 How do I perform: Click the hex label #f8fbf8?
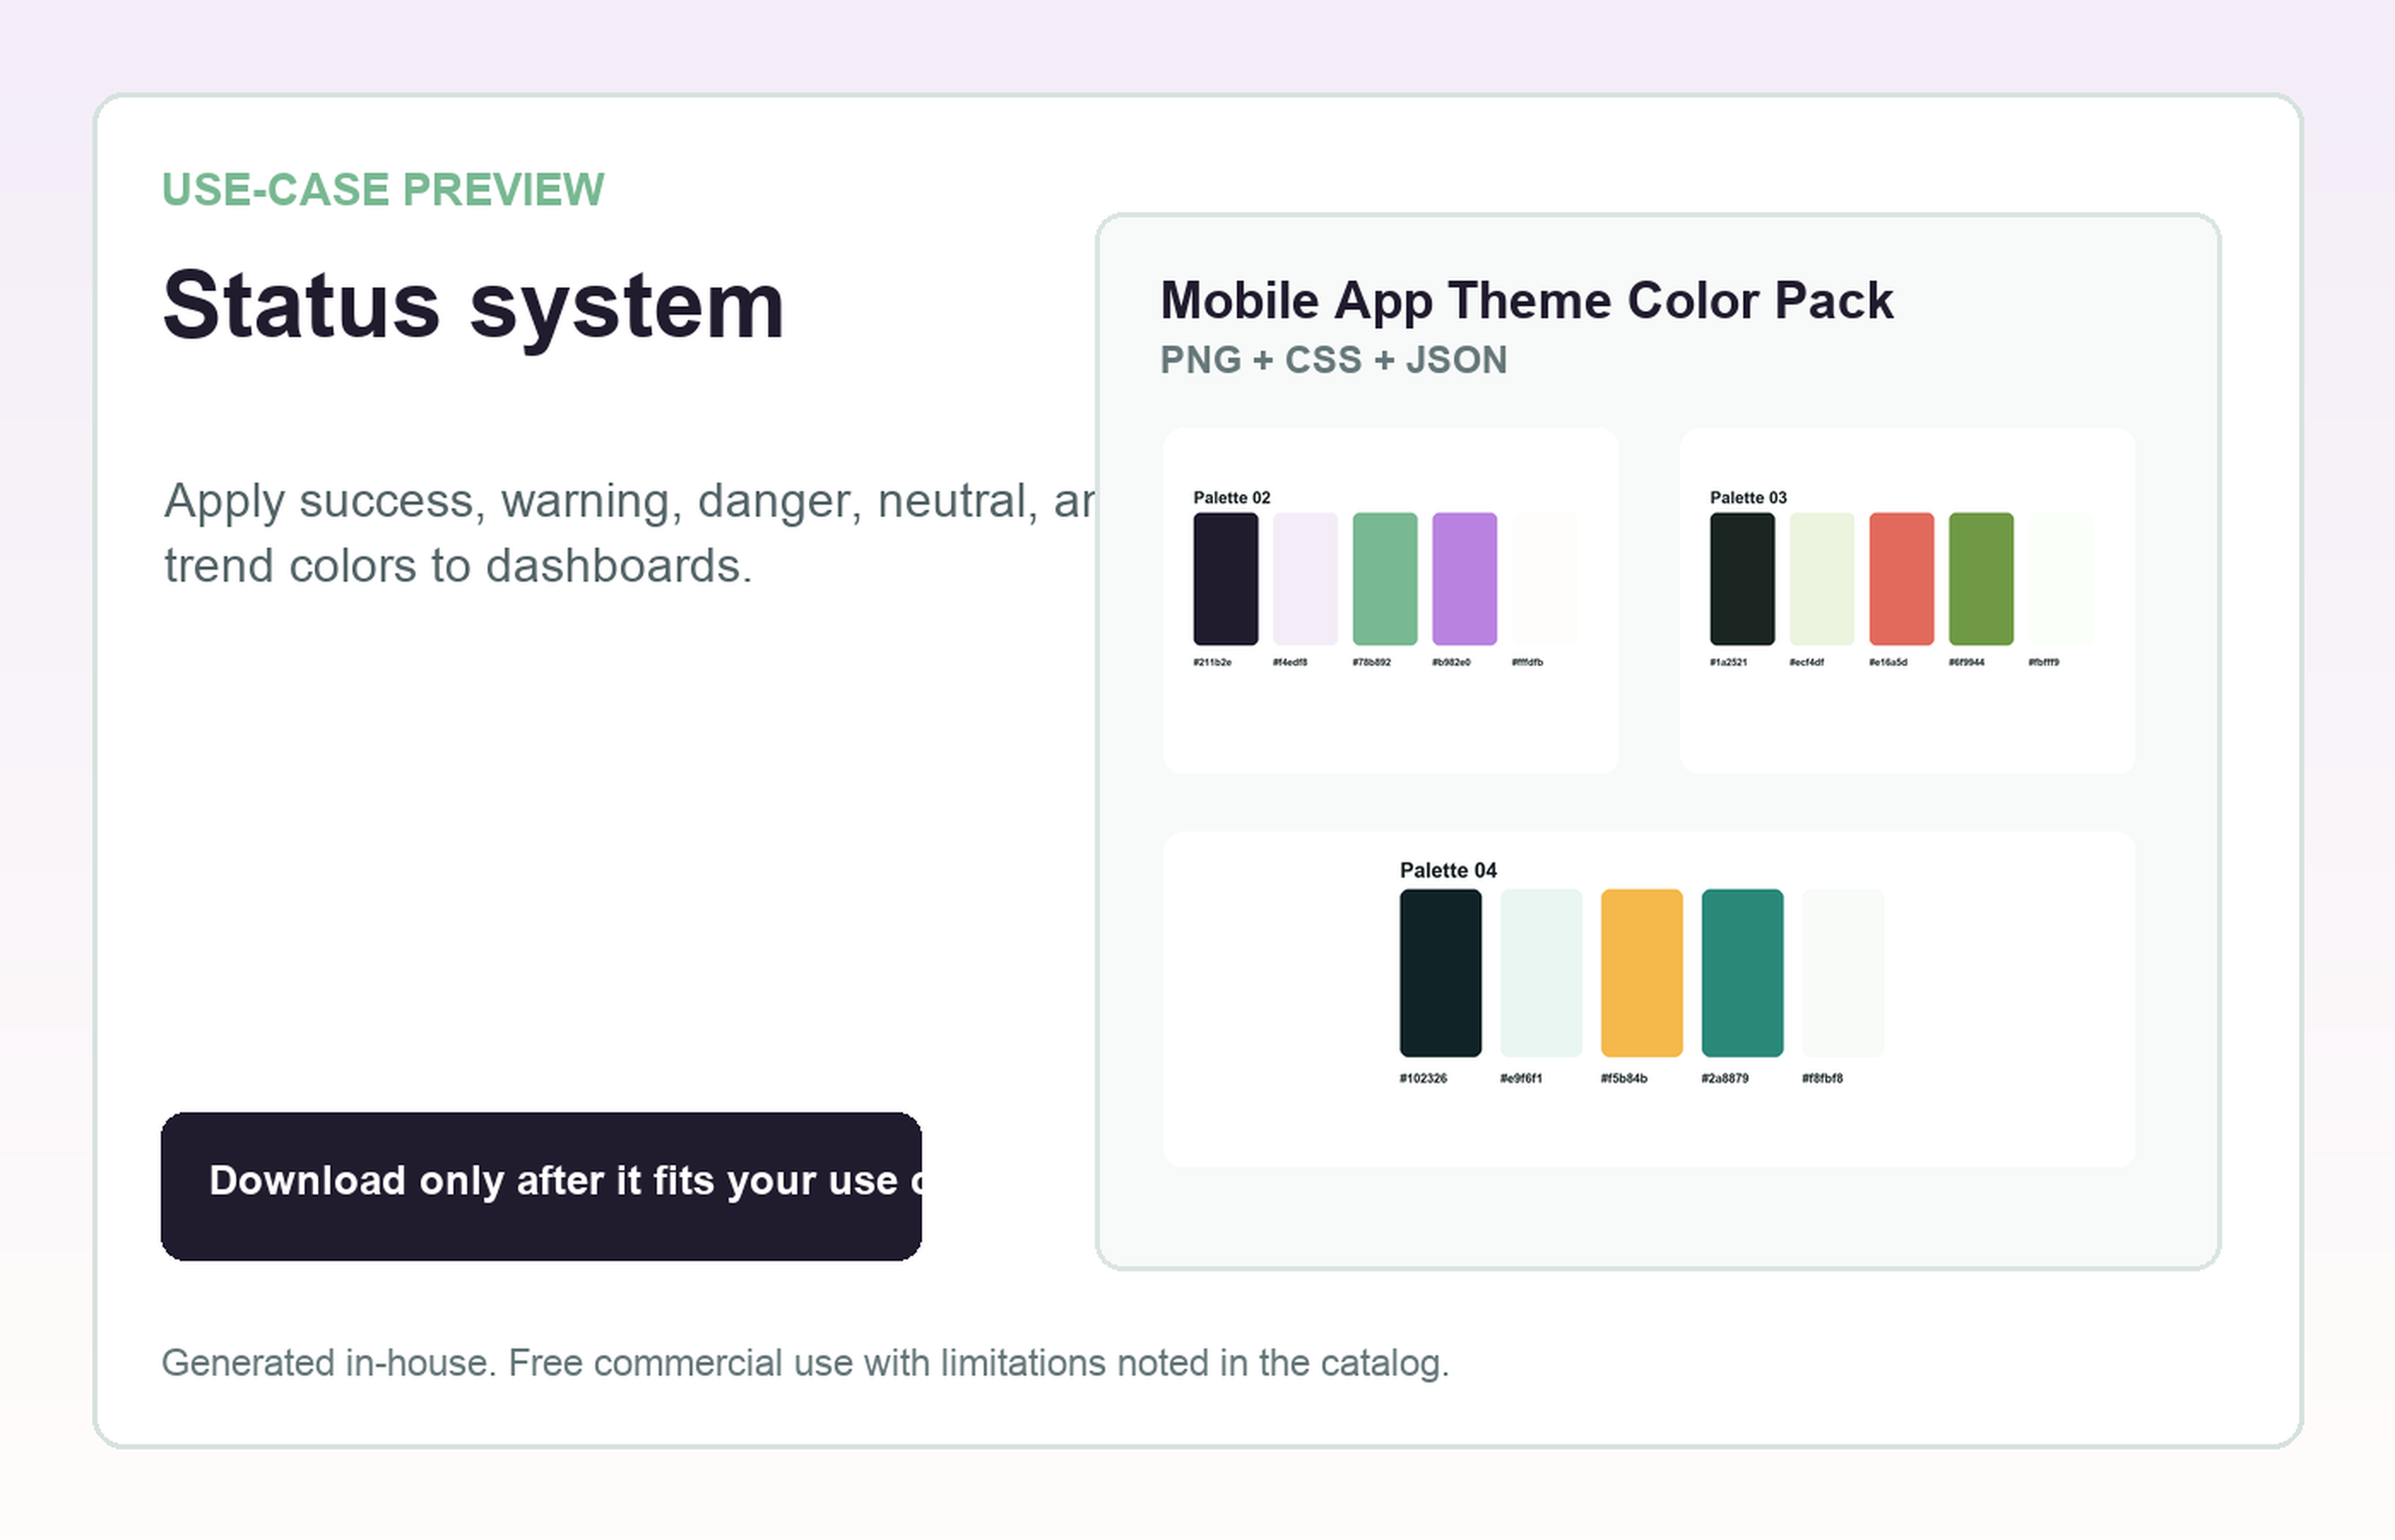[x=1824, y=1078]
